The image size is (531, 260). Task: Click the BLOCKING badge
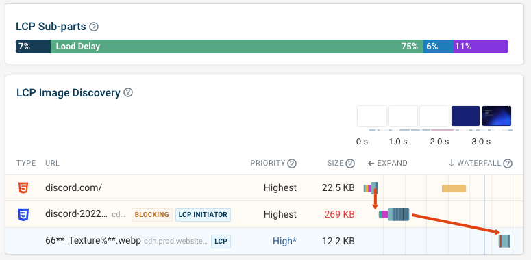pos(152,215)
